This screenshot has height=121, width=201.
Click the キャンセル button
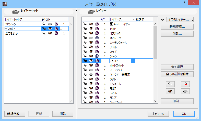pyautogui.click(x=158, y=114)
